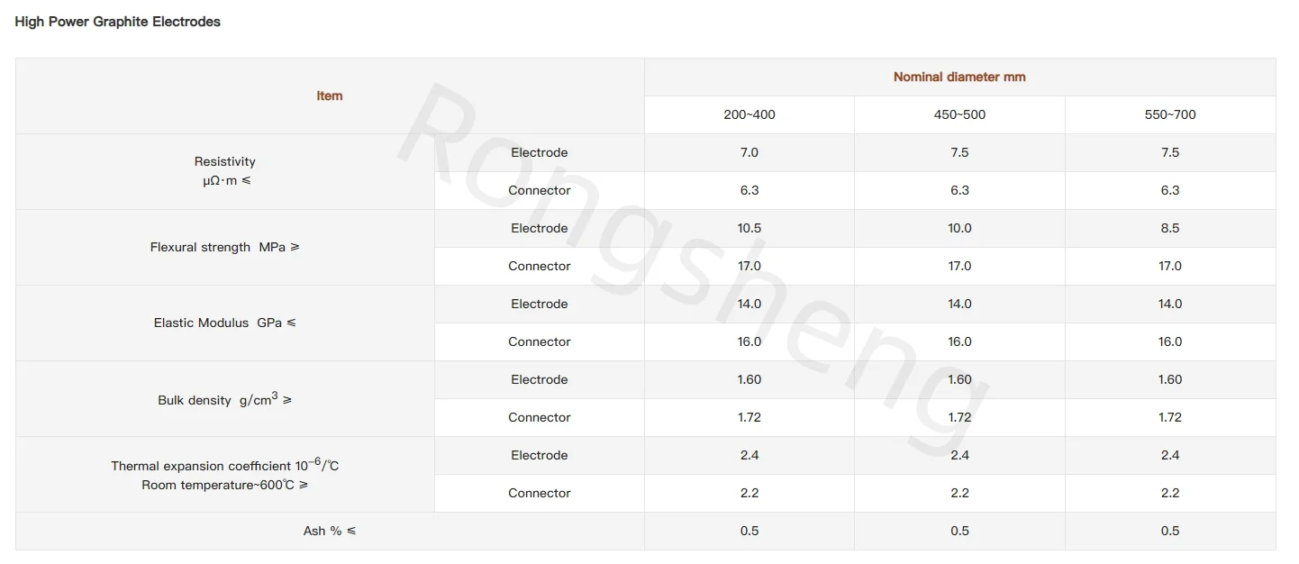Screen dimensions: 1299x564
Task: Select the 200~400 diameter column header
Action: [749, 114]
